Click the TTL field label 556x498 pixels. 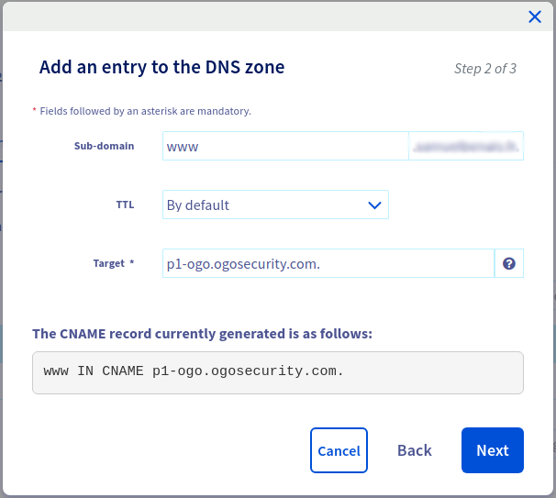[x=125, y=205]
